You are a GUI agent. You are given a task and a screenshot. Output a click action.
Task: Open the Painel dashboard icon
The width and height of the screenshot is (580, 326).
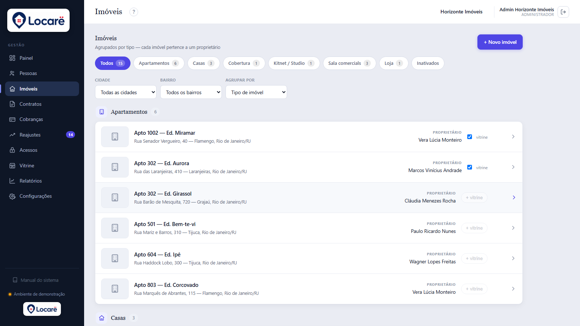12,58
